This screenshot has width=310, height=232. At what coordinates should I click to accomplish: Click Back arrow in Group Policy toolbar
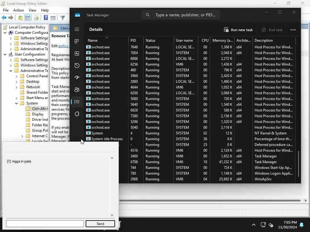(x=4, y=18)
